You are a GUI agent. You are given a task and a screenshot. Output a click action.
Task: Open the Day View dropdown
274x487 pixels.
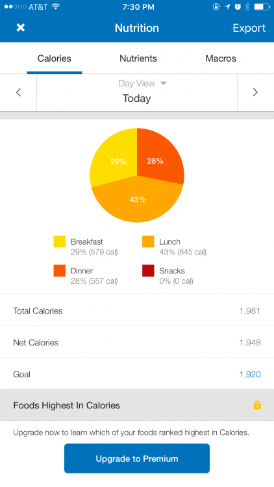(142, 83)
